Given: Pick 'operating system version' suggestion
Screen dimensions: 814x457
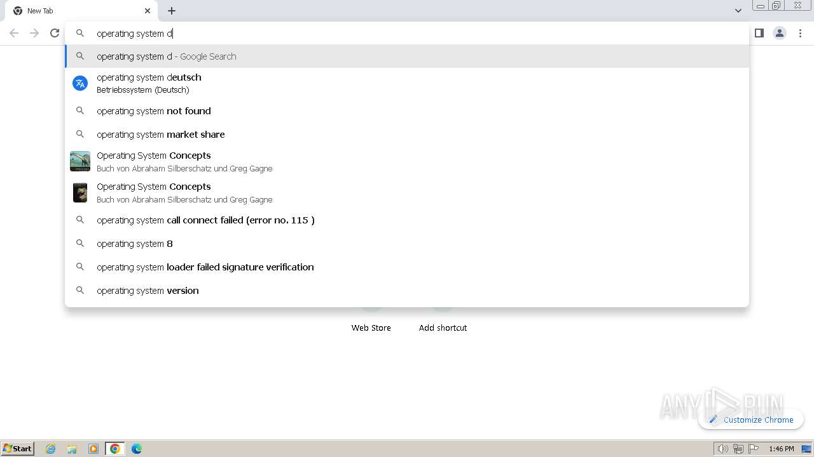Looking at the screenshot, I should coord(407,290).
